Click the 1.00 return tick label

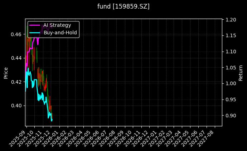coord(231,83)
